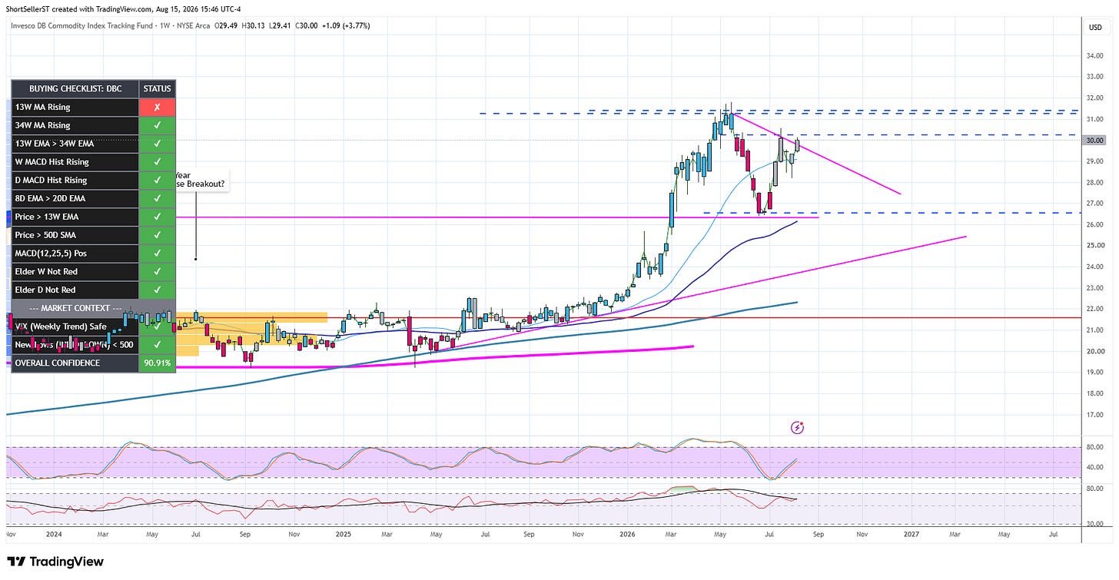Select the 13W MA Rising checklist row label
1119x580 pixels.
(42, 107)
